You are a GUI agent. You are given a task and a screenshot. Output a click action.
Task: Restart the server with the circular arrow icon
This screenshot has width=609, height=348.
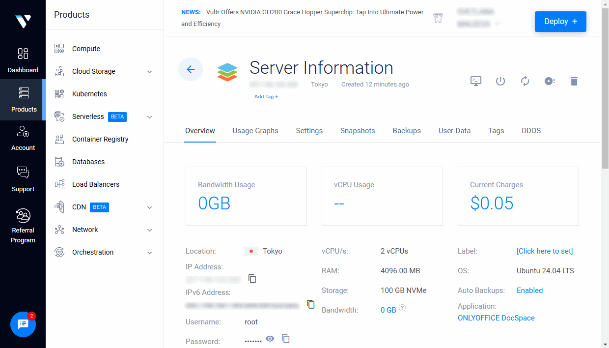525,81
